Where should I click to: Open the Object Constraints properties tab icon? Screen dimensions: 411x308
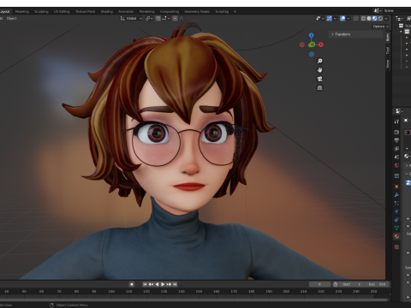click(396, 220)
